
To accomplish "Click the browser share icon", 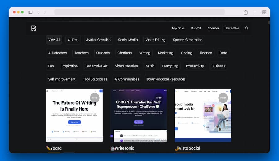I will 246,12.
